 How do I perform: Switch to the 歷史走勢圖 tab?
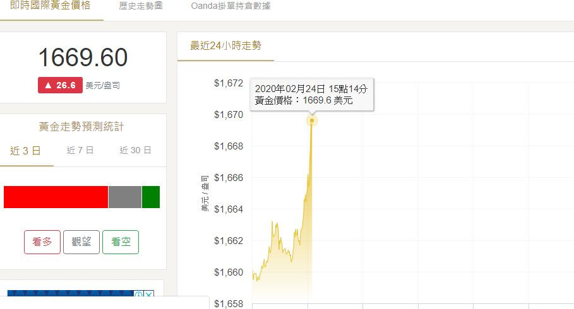[141, 6]
